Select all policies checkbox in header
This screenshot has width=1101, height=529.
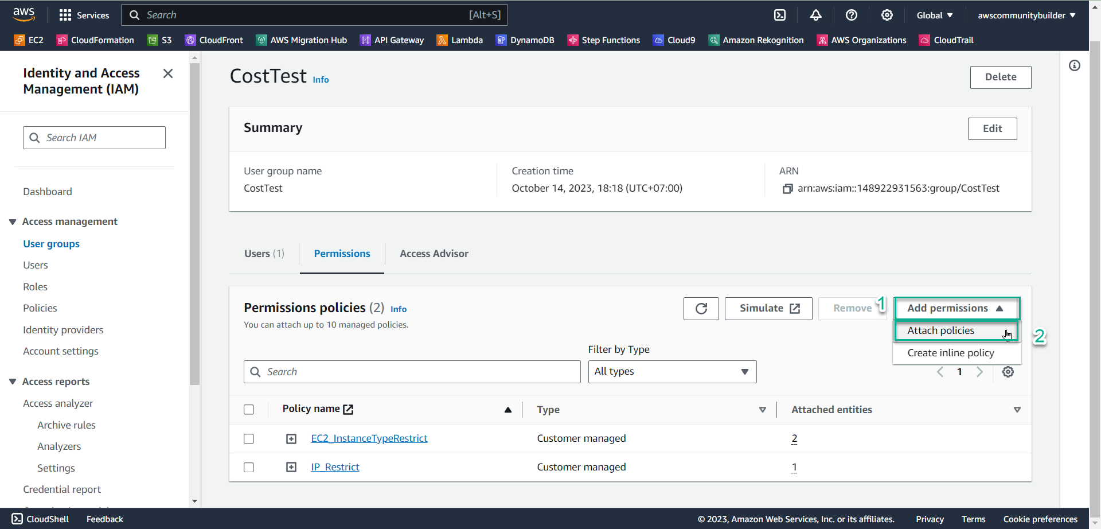pyautogui.click(x=249, y=410)
